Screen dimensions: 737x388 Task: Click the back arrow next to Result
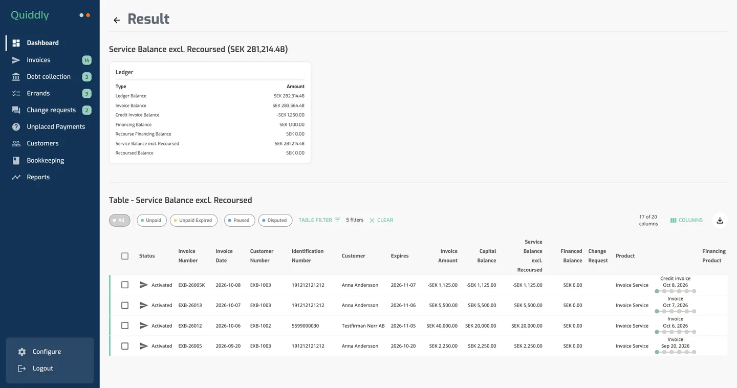[x=117, y=20]
